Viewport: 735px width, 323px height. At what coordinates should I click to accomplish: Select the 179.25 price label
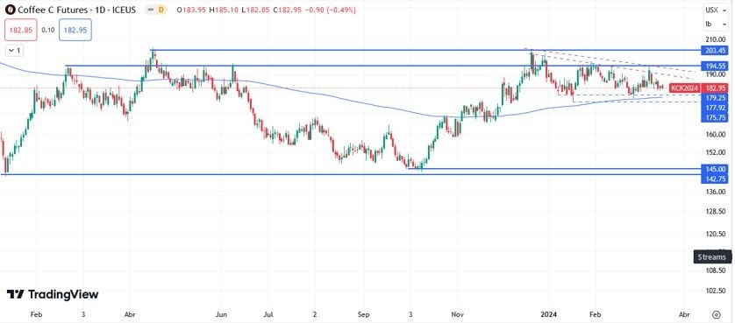pyautogui.click(x=714, y=98)
